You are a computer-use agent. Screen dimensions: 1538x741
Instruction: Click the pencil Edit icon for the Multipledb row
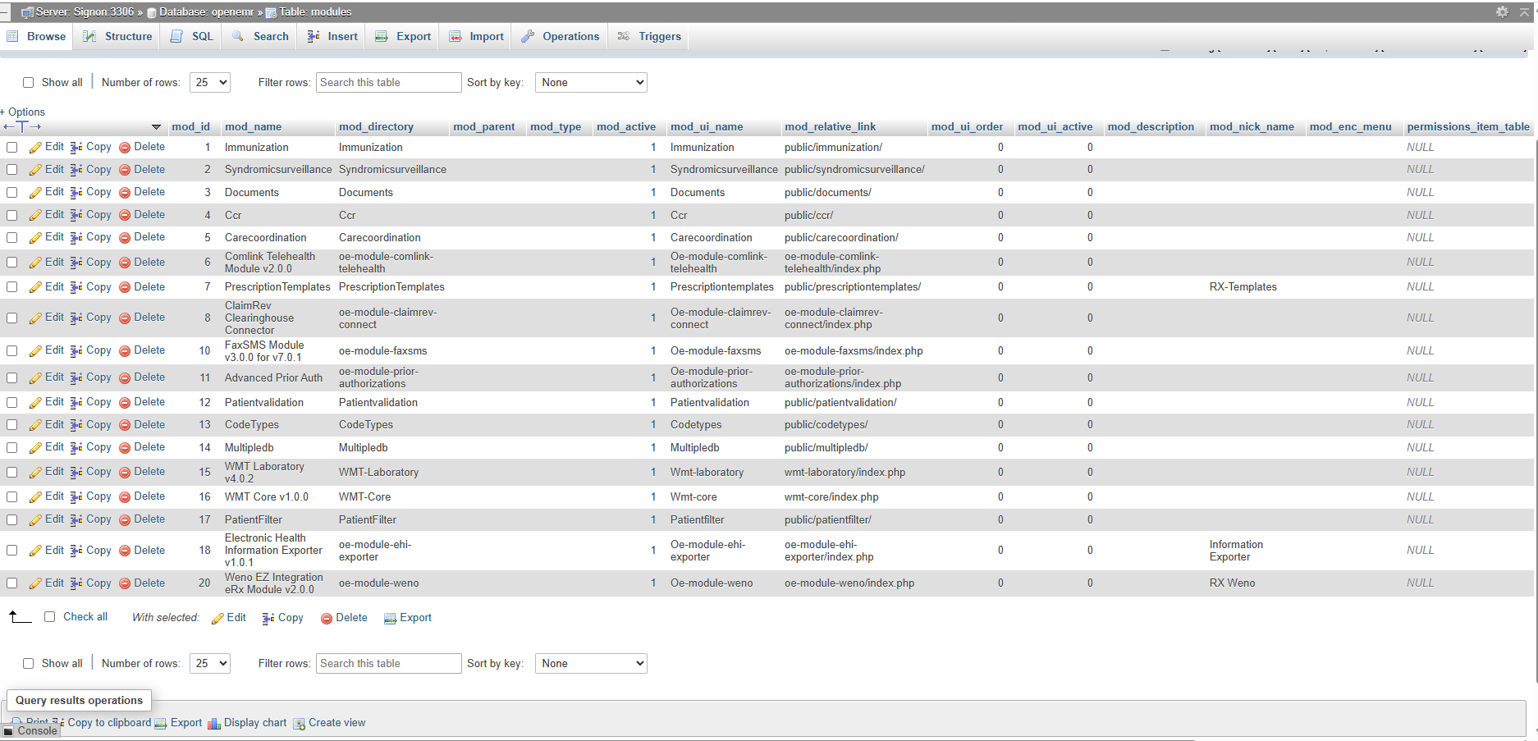(35, 448)
